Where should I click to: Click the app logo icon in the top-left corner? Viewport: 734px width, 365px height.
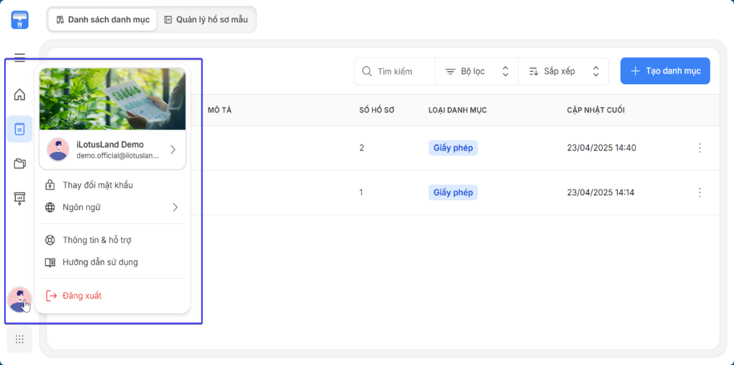(19, 20)
